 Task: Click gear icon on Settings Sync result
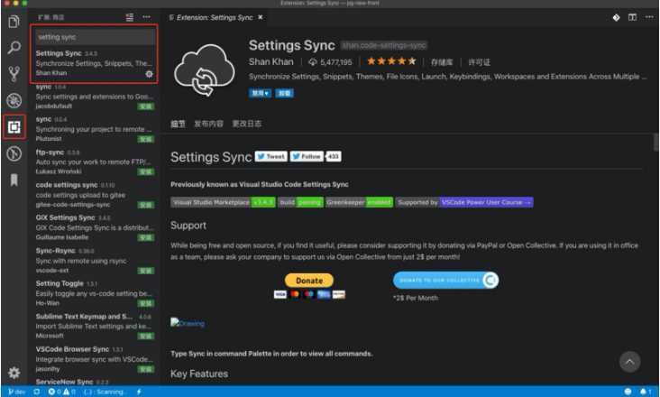[x=149, y=74]
